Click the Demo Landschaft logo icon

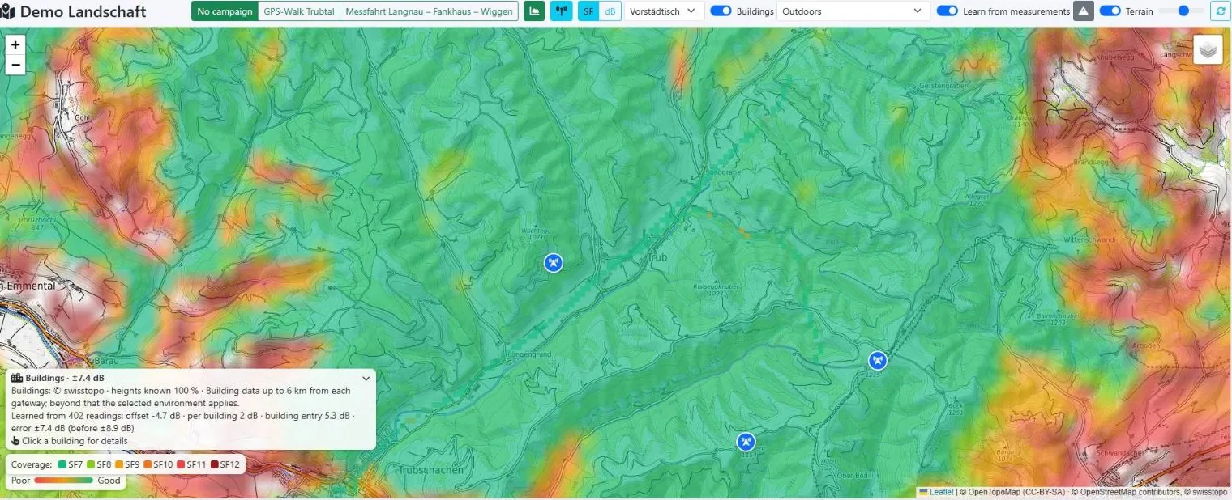point(7,11)
